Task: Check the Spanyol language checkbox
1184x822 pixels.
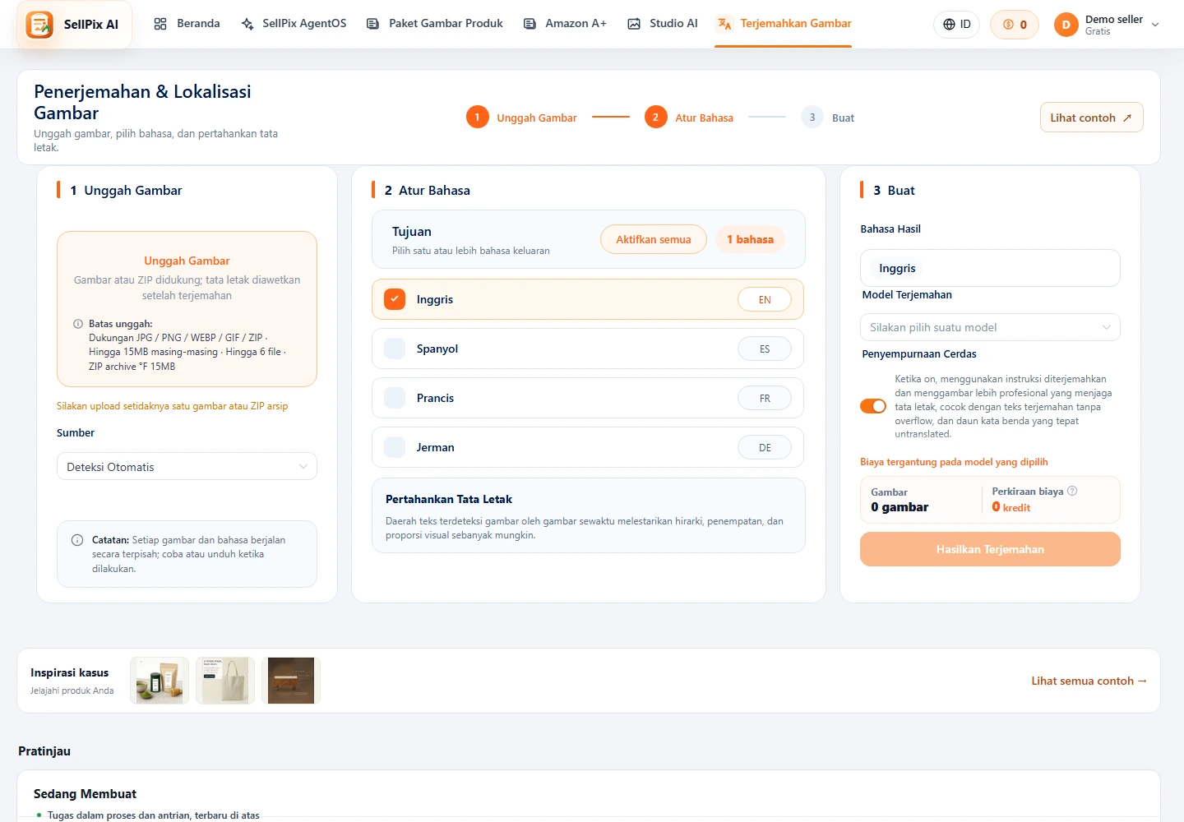Action: pos(395,349)
